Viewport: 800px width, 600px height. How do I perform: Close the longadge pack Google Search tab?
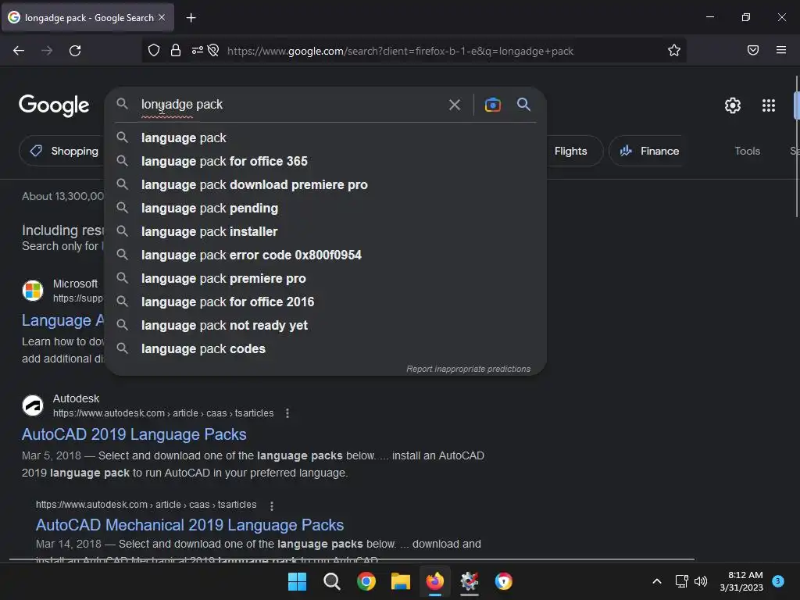[162, 17]
